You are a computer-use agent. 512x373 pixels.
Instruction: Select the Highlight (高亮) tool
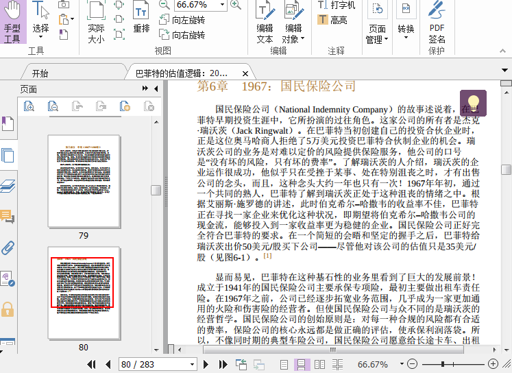332,20
